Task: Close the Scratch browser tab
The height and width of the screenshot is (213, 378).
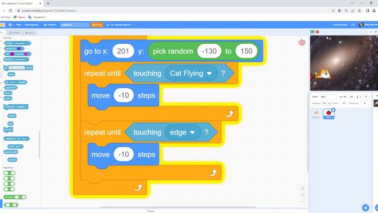Action: (x=40, y=4)
